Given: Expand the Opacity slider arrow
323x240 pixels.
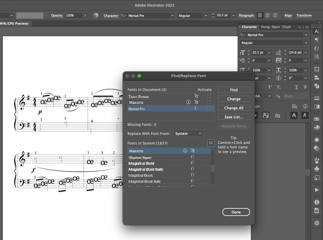Looking at the screenshot, I should 85,15.
